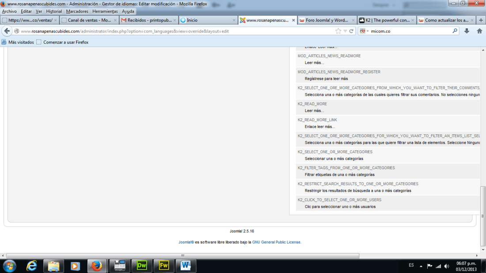Click the horizontal scrollbar thumb
Viewport: 486px width, 273px height.
tap(182, 256)
